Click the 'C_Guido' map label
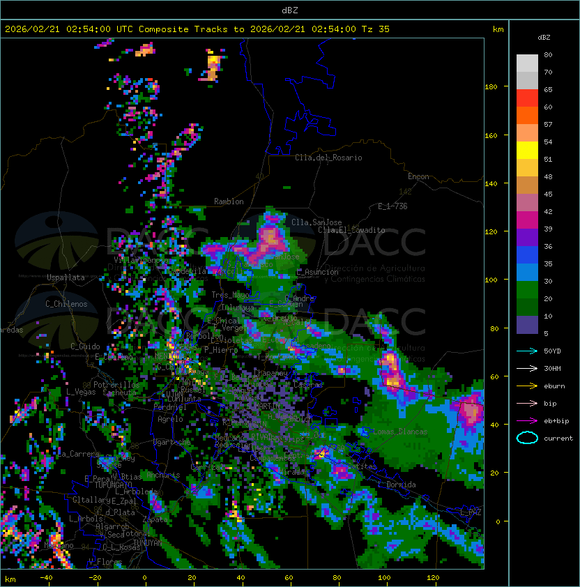 85,346
